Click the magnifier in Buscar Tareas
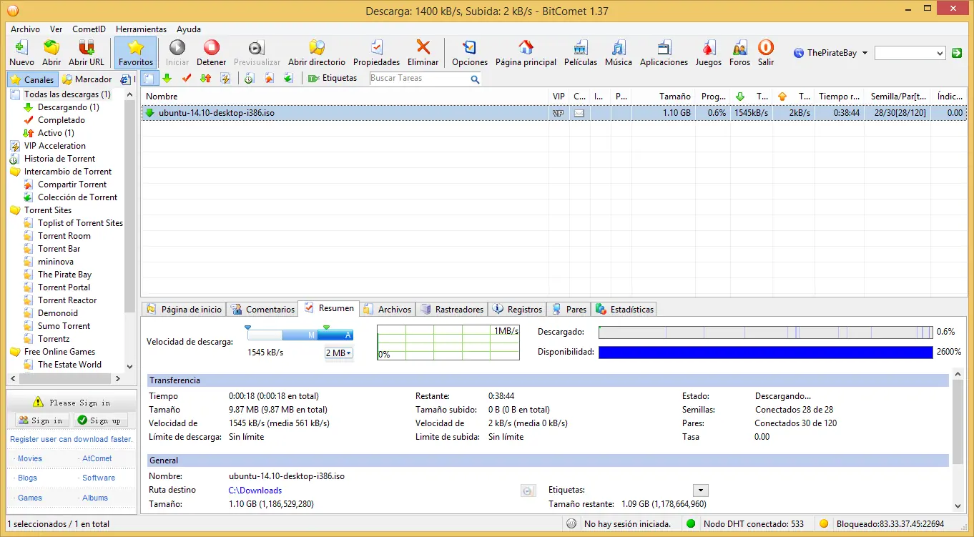The height and width of the screenshot is (537, 974). click(475, 79)
